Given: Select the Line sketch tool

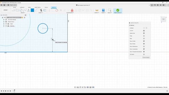Looking at the screenshot, I should 13,10.
